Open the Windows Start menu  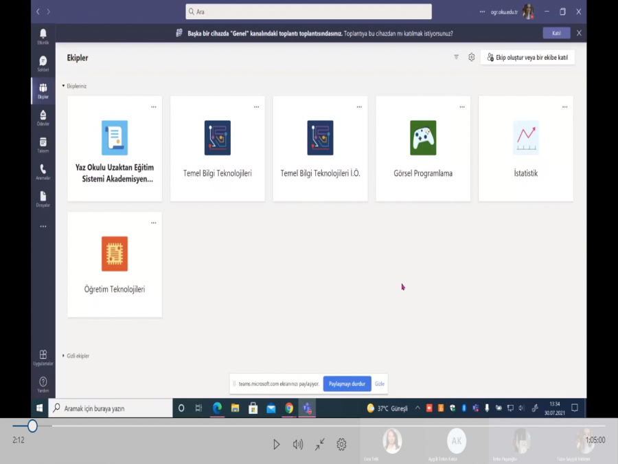click(x=39, y=408)
